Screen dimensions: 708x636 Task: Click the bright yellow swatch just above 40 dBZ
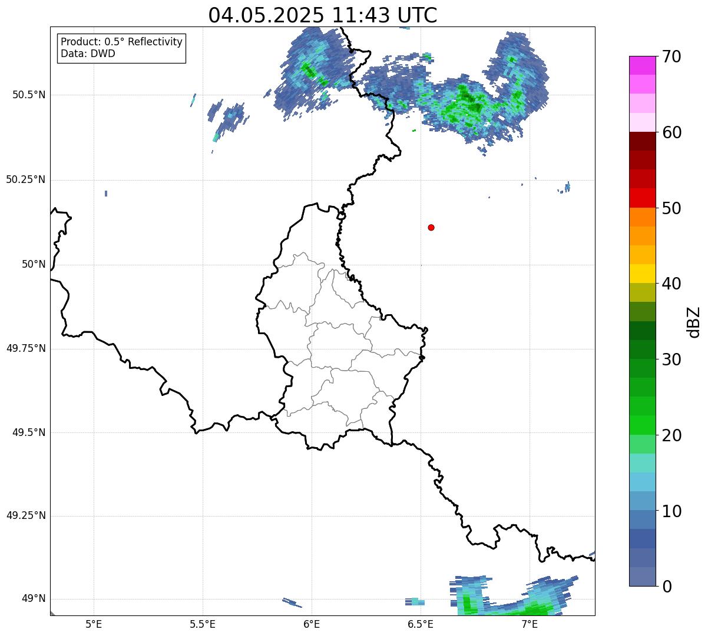click(643, 274)
